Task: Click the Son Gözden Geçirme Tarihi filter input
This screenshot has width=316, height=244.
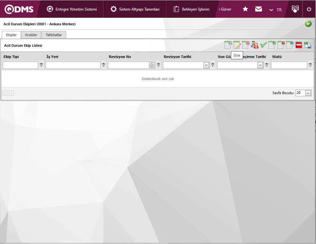Action: pyautogui.click(x=238, y=65)
